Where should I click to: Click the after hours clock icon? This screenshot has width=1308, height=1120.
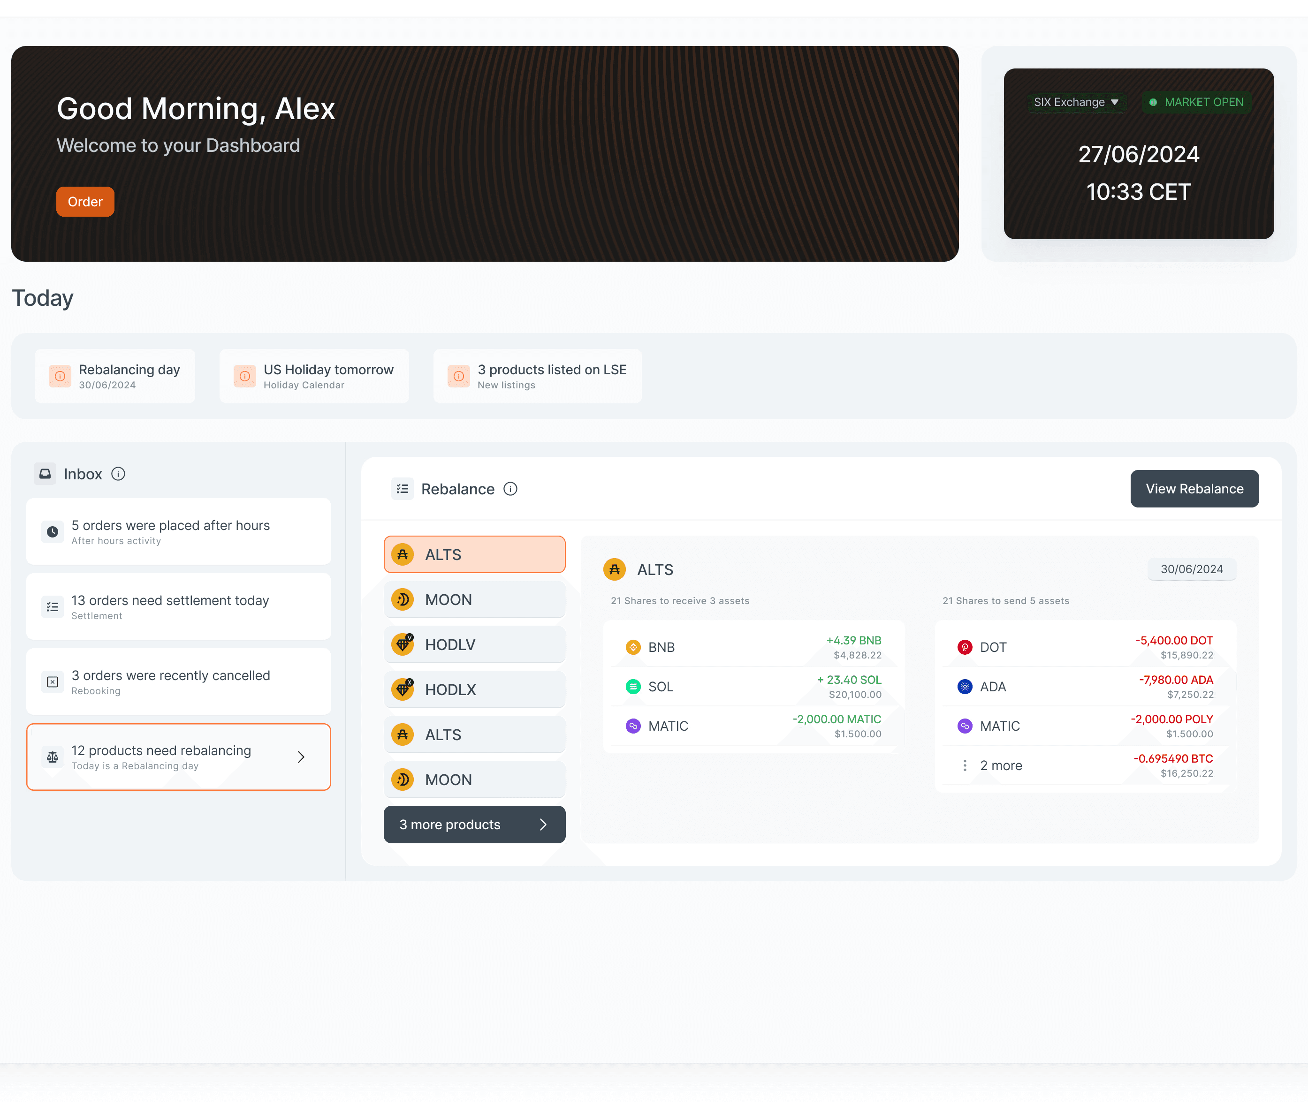(53, 532)
